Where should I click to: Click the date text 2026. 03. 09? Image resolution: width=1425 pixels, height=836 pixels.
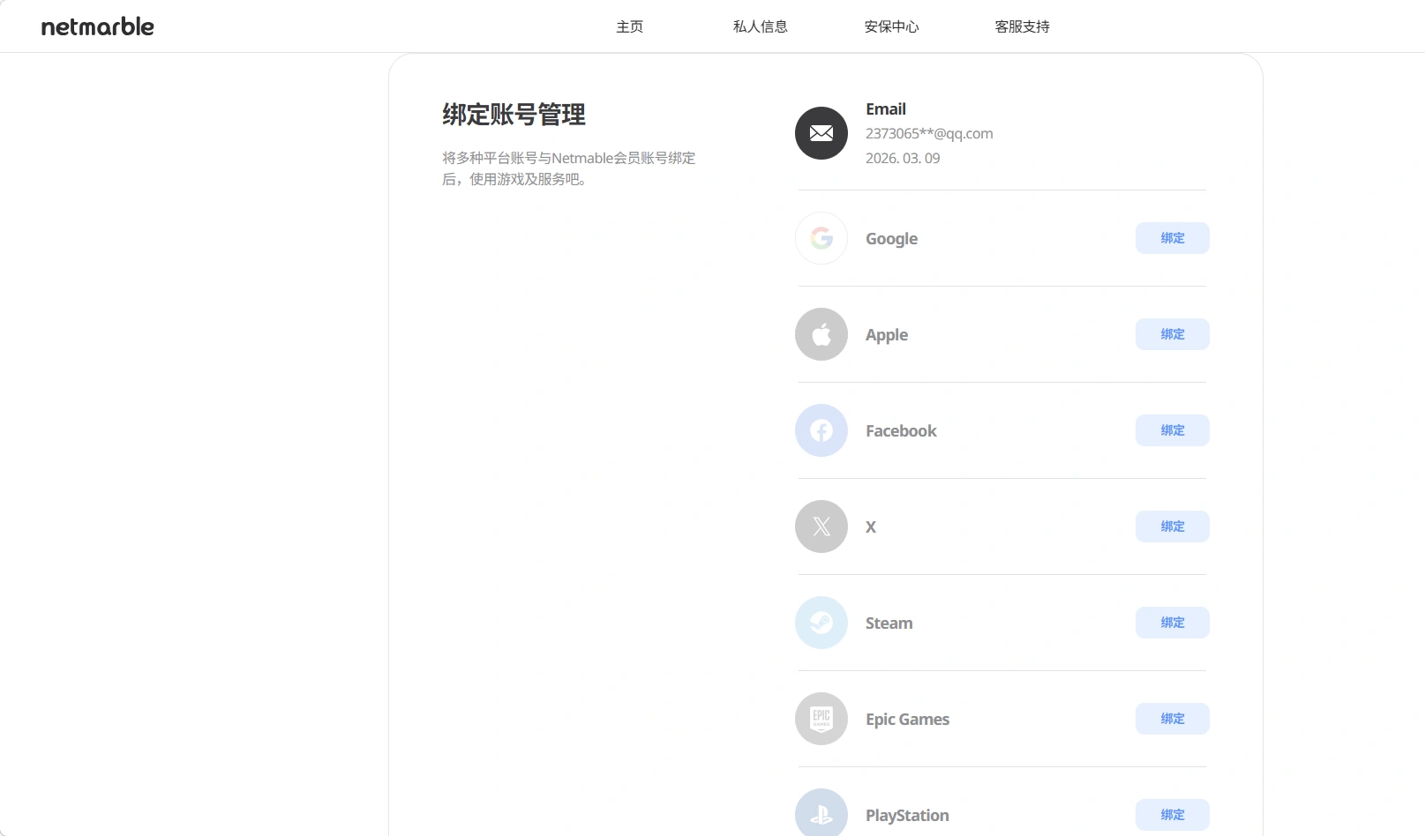[x=903, y=158]
